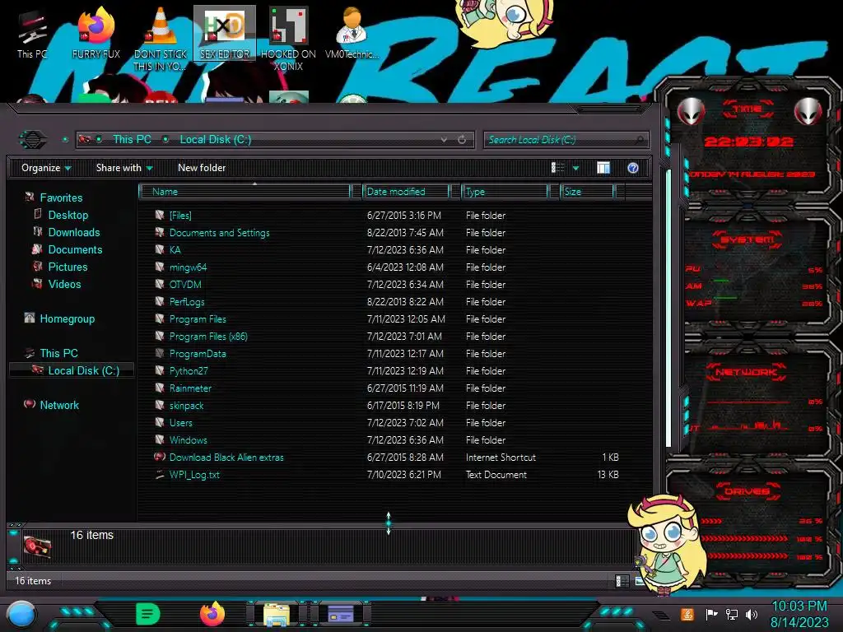Select the Users folder icon

[160, 422]
